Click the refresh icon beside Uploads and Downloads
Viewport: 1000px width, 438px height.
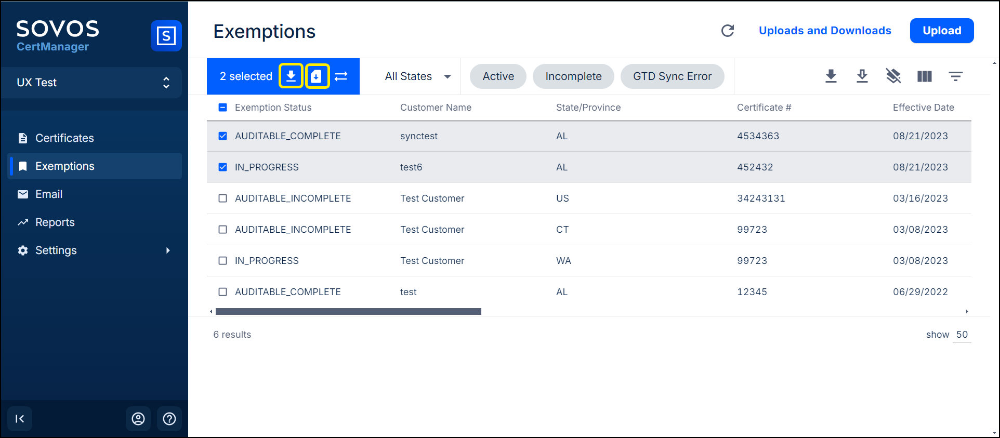728,31
